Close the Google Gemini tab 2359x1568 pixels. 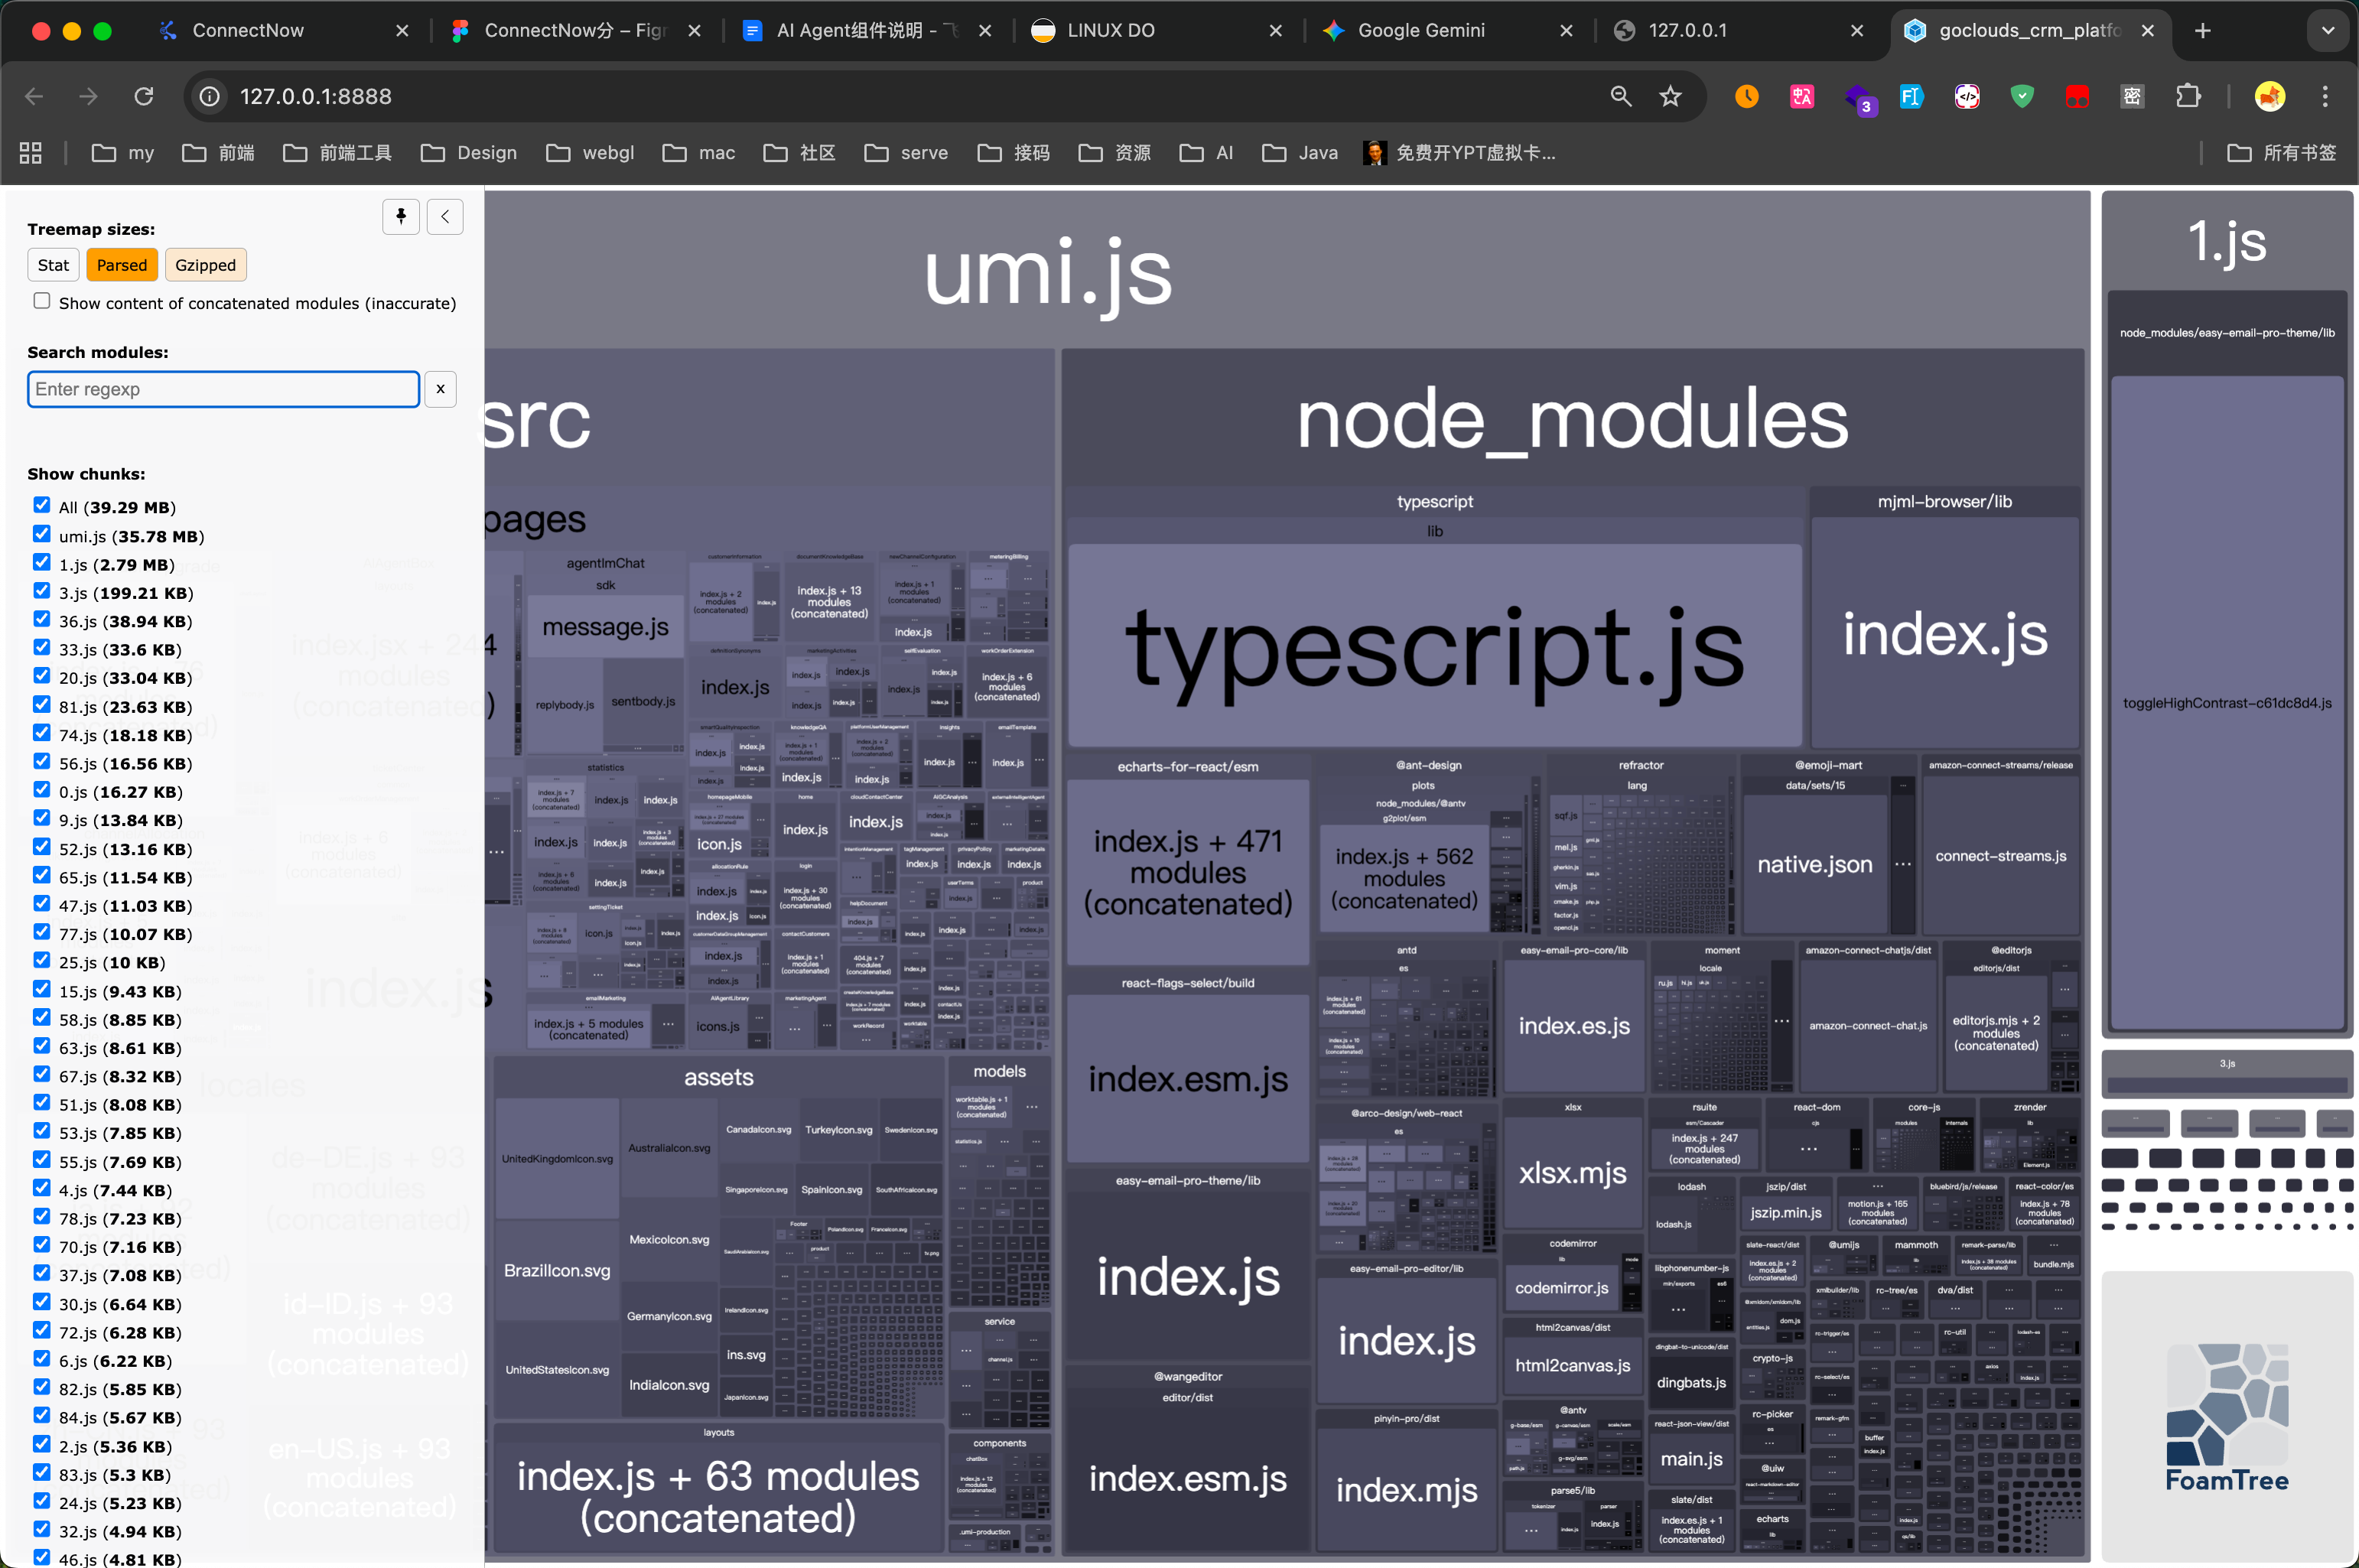(1567, 31)
